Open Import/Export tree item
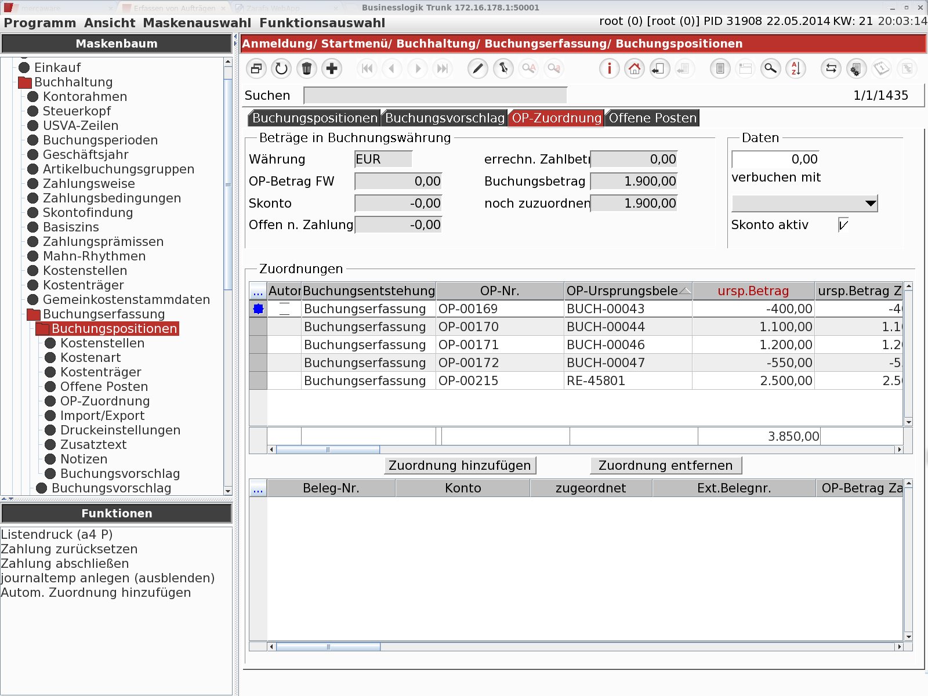Image resolution: width=928 pixels, height=696 pixels. click(x=102, y=416)
